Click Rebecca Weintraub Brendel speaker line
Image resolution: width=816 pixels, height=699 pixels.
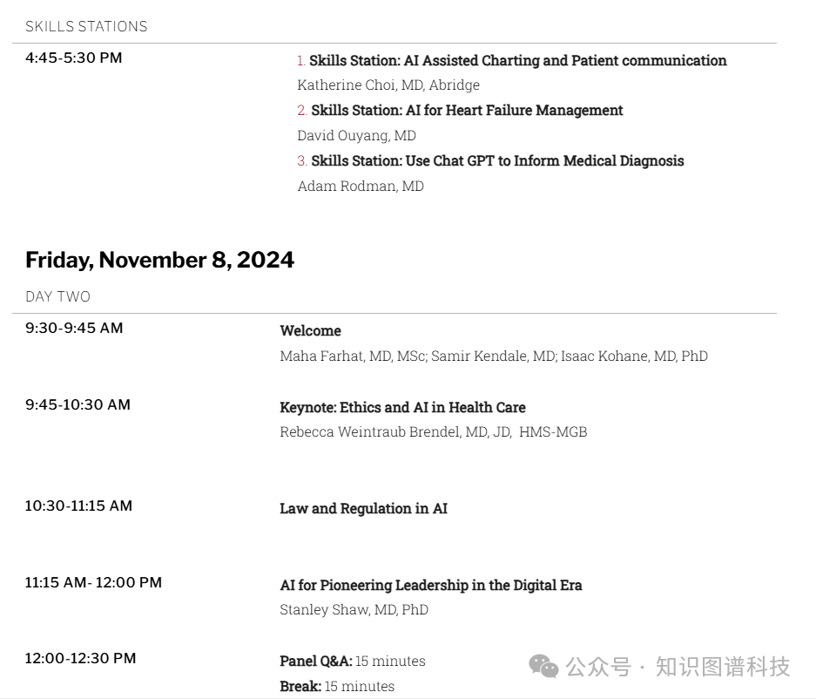(434, 431)
